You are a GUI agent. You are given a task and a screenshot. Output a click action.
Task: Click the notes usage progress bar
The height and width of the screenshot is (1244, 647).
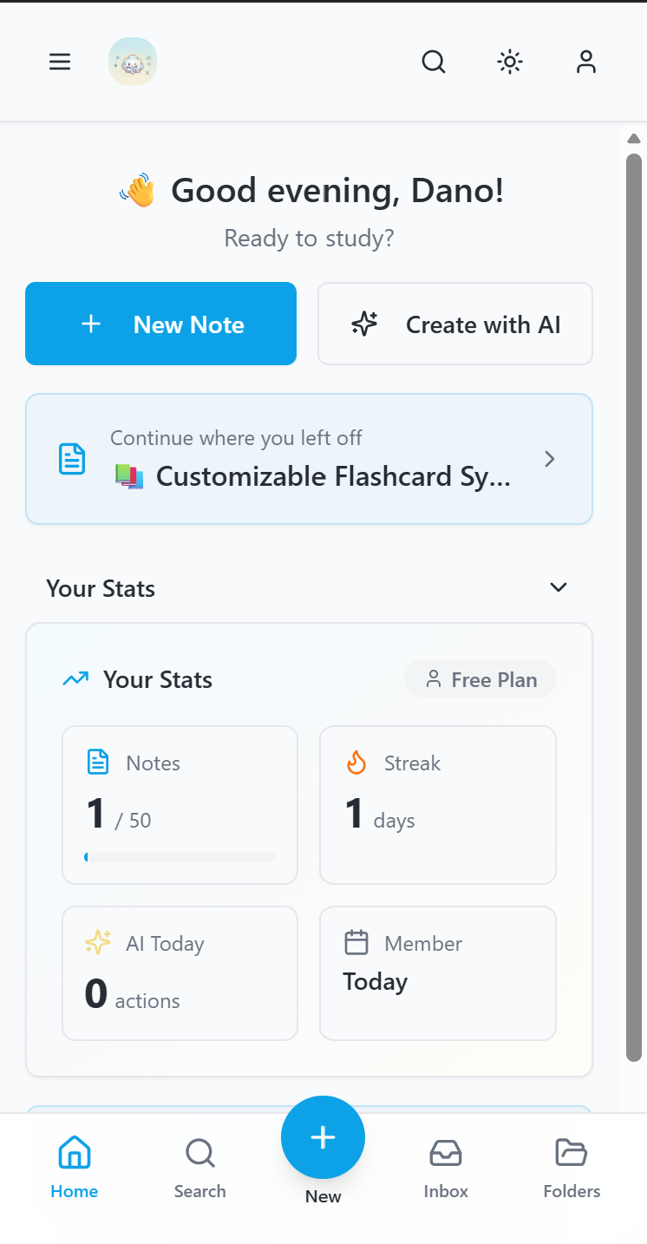tap(180, 857)
